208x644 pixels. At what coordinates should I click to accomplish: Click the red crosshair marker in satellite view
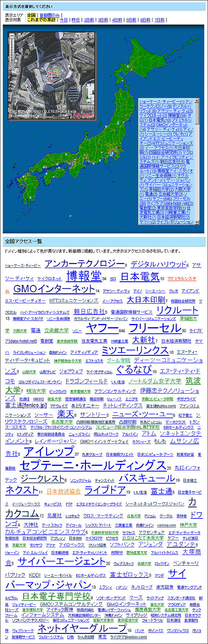[x=52, y=76]
